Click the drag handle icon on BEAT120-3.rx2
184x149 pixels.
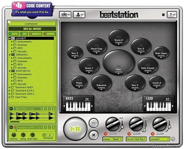click(42, 109)
